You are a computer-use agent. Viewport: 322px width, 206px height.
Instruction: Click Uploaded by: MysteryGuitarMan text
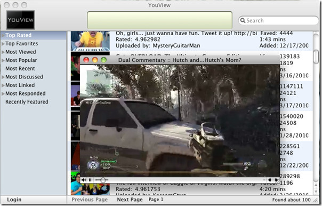(x=158, y=46)
